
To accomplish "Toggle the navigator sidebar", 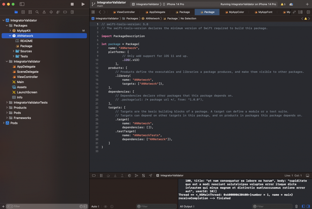I will tap(22, 4).
